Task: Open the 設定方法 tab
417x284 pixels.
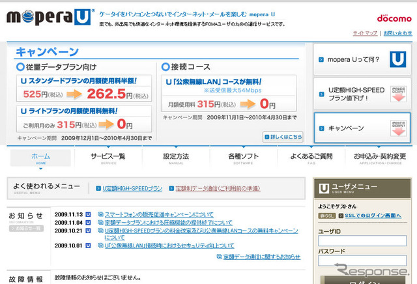Action: click(x=176, y=158)
